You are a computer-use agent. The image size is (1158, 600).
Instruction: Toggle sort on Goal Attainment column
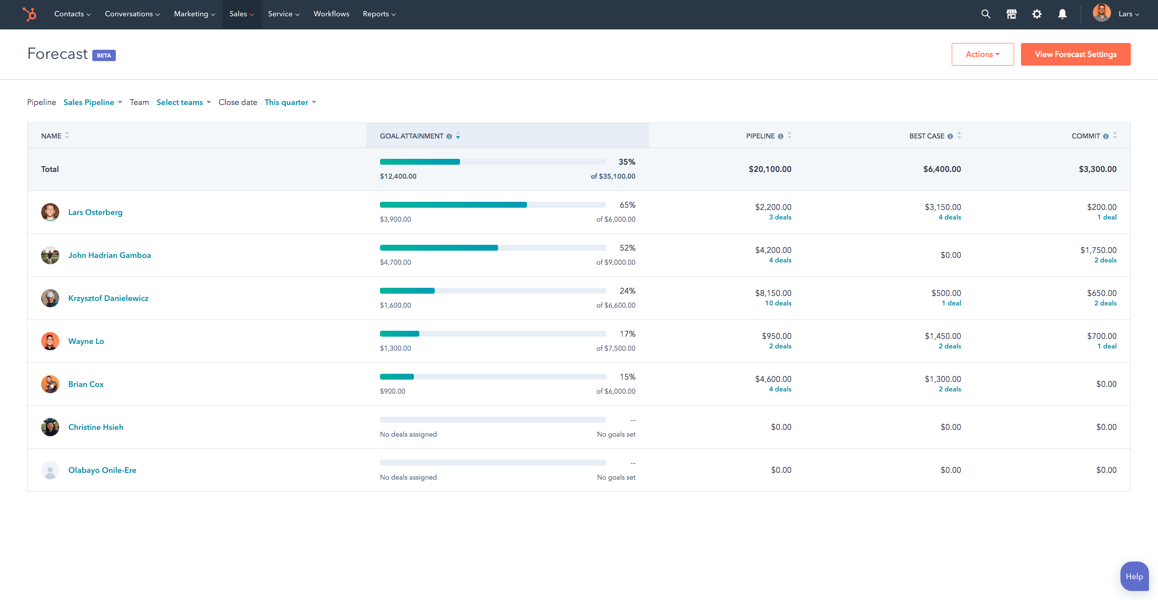click(x=458, y=136)
